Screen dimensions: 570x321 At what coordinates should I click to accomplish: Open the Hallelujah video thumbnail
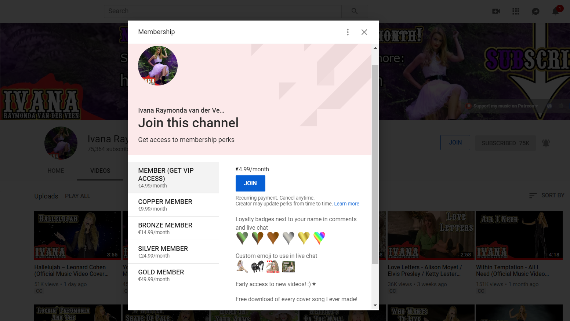(77, 235)
